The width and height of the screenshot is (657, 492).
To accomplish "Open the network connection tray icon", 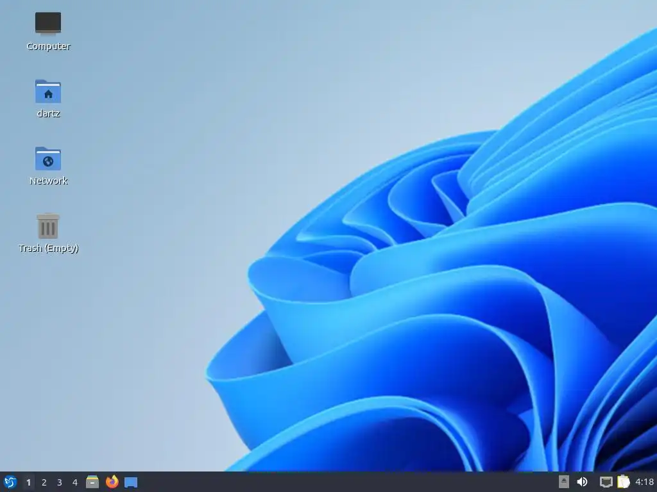I will tap(606, 482).
